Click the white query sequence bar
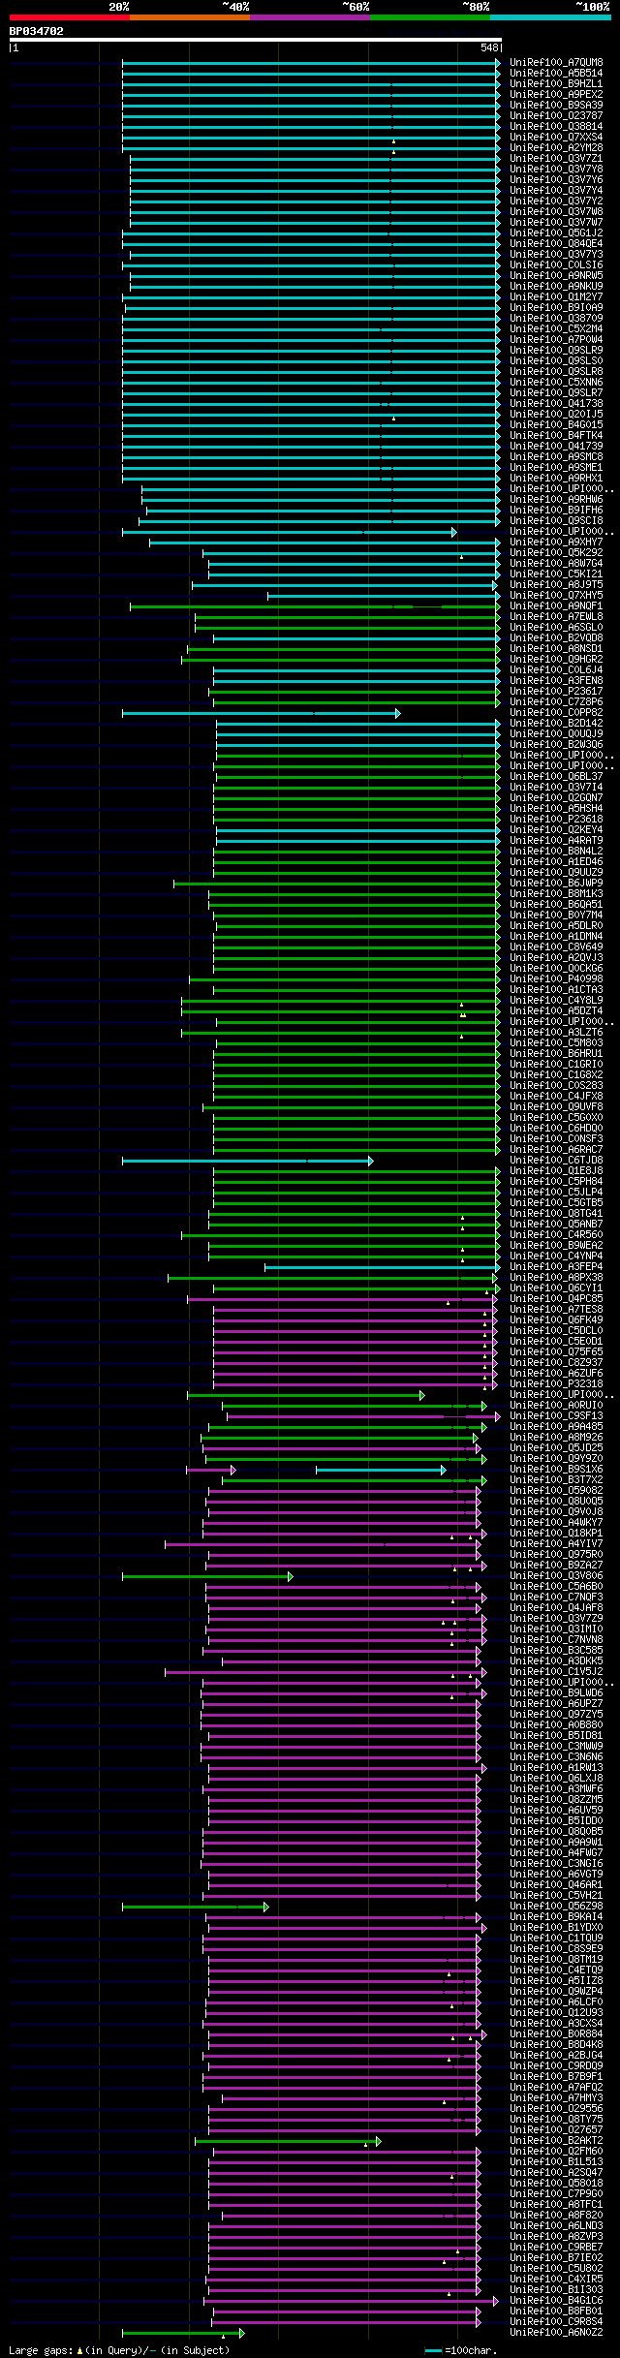This screenshot has height=2358, width=620. click(x=256, y=40)
